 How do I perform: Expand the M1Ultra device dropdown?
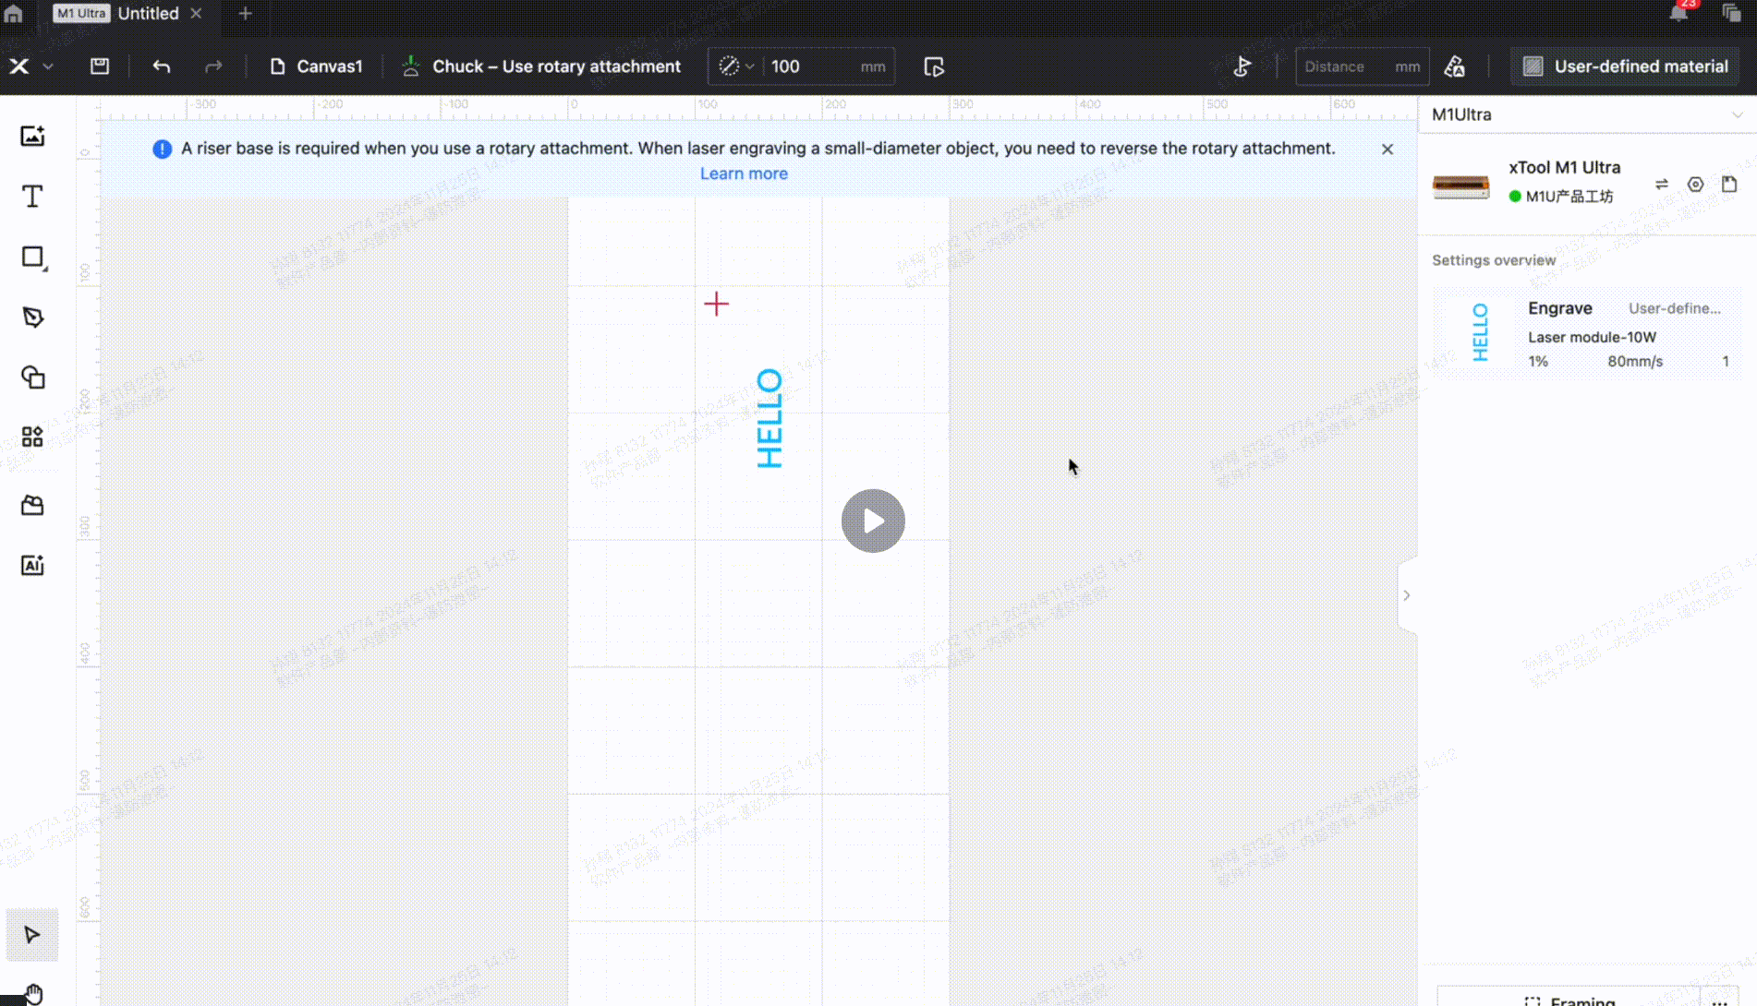[1737, 115]
